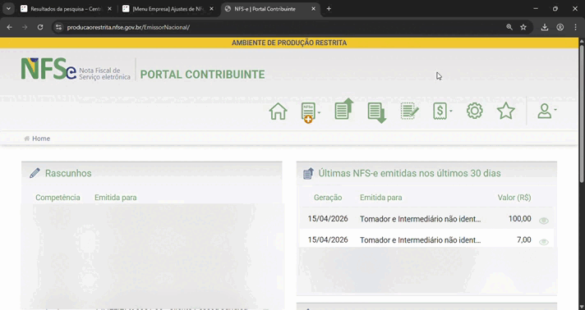The width and height of the screenshot is (585, 310).
Task: Select the second 15/04/2026 row date
Action: pos(328,240)
